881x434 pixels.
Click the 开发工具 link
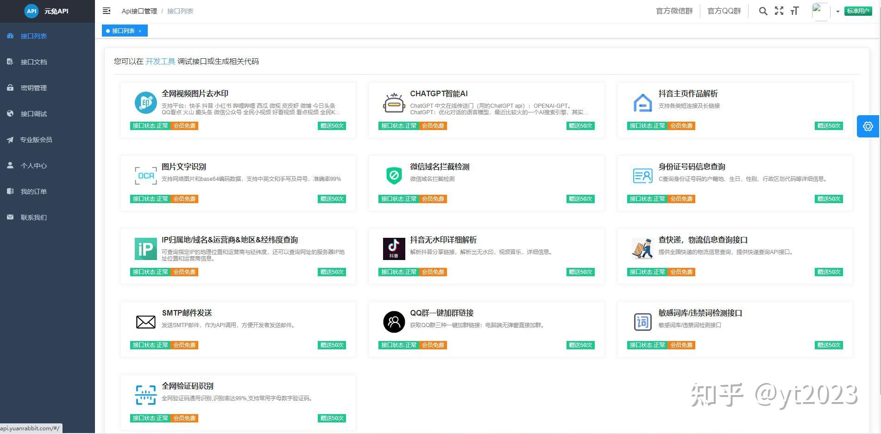[160, 62]
